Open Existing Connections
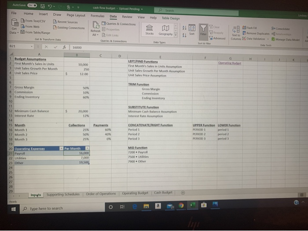 tap(69, 28)
